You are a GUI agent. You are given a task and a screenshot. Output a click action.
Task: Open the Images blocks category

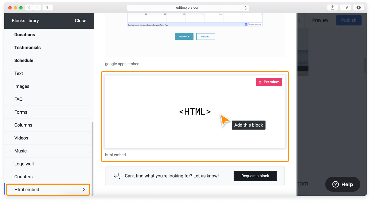(22, 86)
